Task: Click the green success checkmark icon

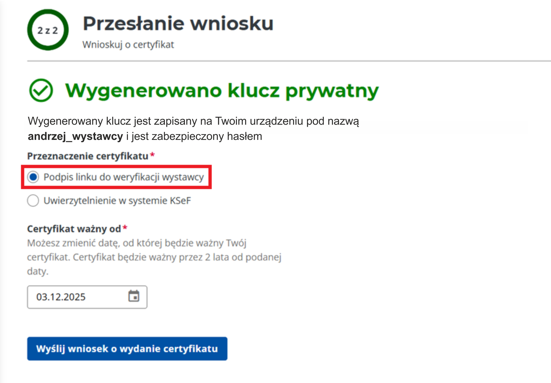Action: click(x=41, y=90)
